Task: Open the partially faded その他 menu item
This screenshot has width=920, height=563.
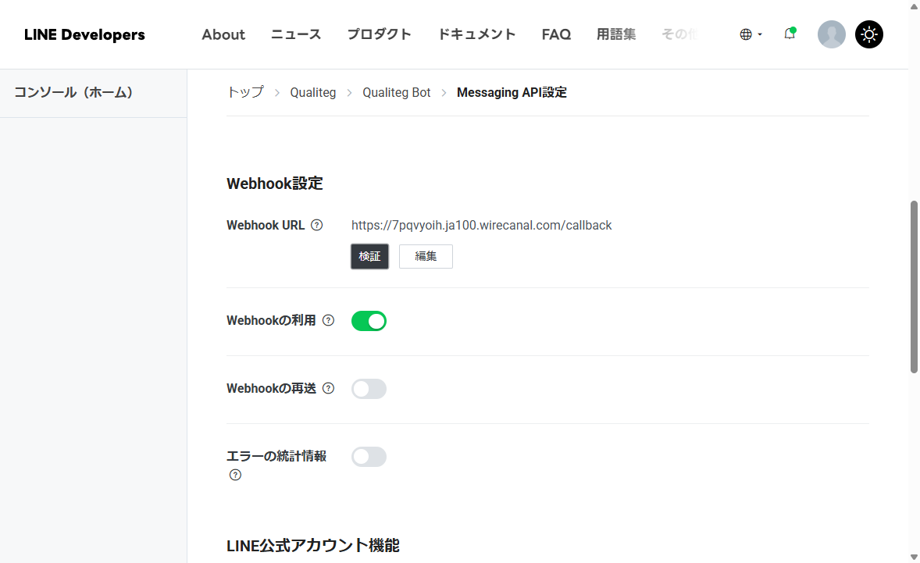Action: tap(679, 34)
